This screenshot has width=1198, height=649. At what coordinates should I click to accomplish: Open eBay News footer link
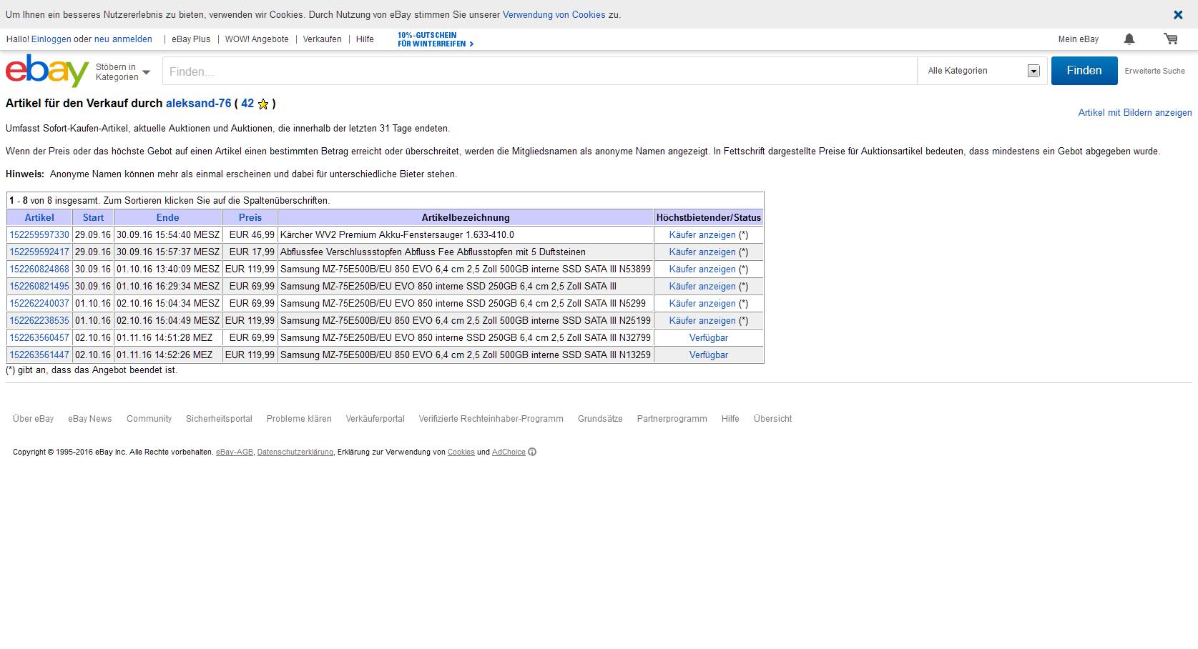tap(90, 419)
